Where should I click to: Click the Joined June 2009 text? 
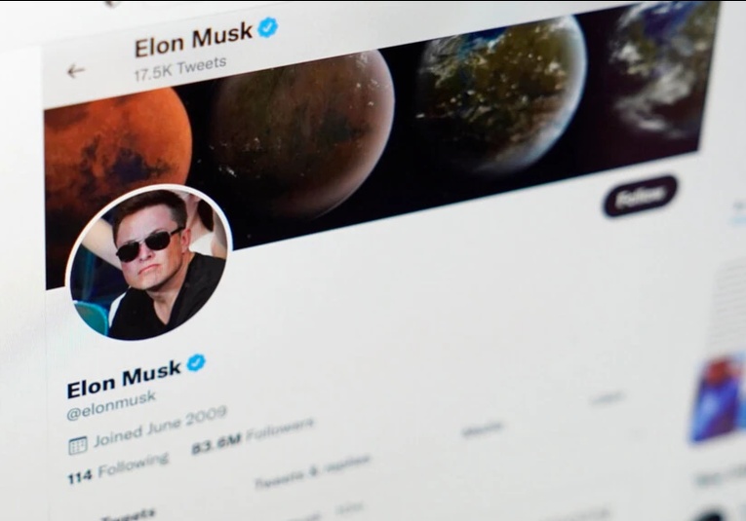pos(160,427)
